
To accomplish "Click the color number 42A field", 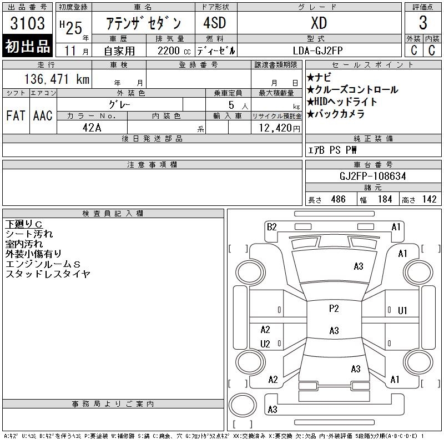I will point(92,128).
